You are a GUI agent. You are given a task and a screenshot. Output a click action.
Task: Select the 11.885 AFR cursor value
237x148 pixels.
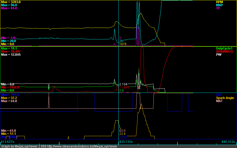click(x=123, y=87)
